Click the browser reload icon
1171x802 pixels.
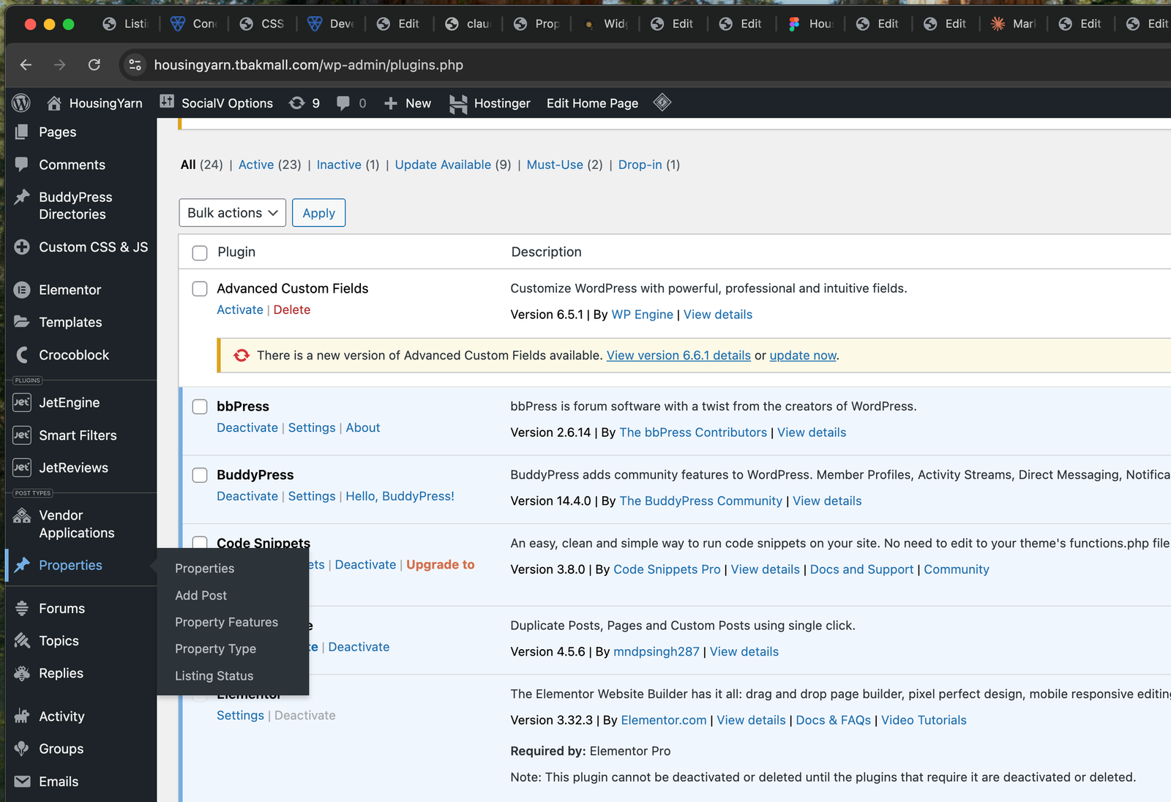pyautogui.click(x=94, y=65)
